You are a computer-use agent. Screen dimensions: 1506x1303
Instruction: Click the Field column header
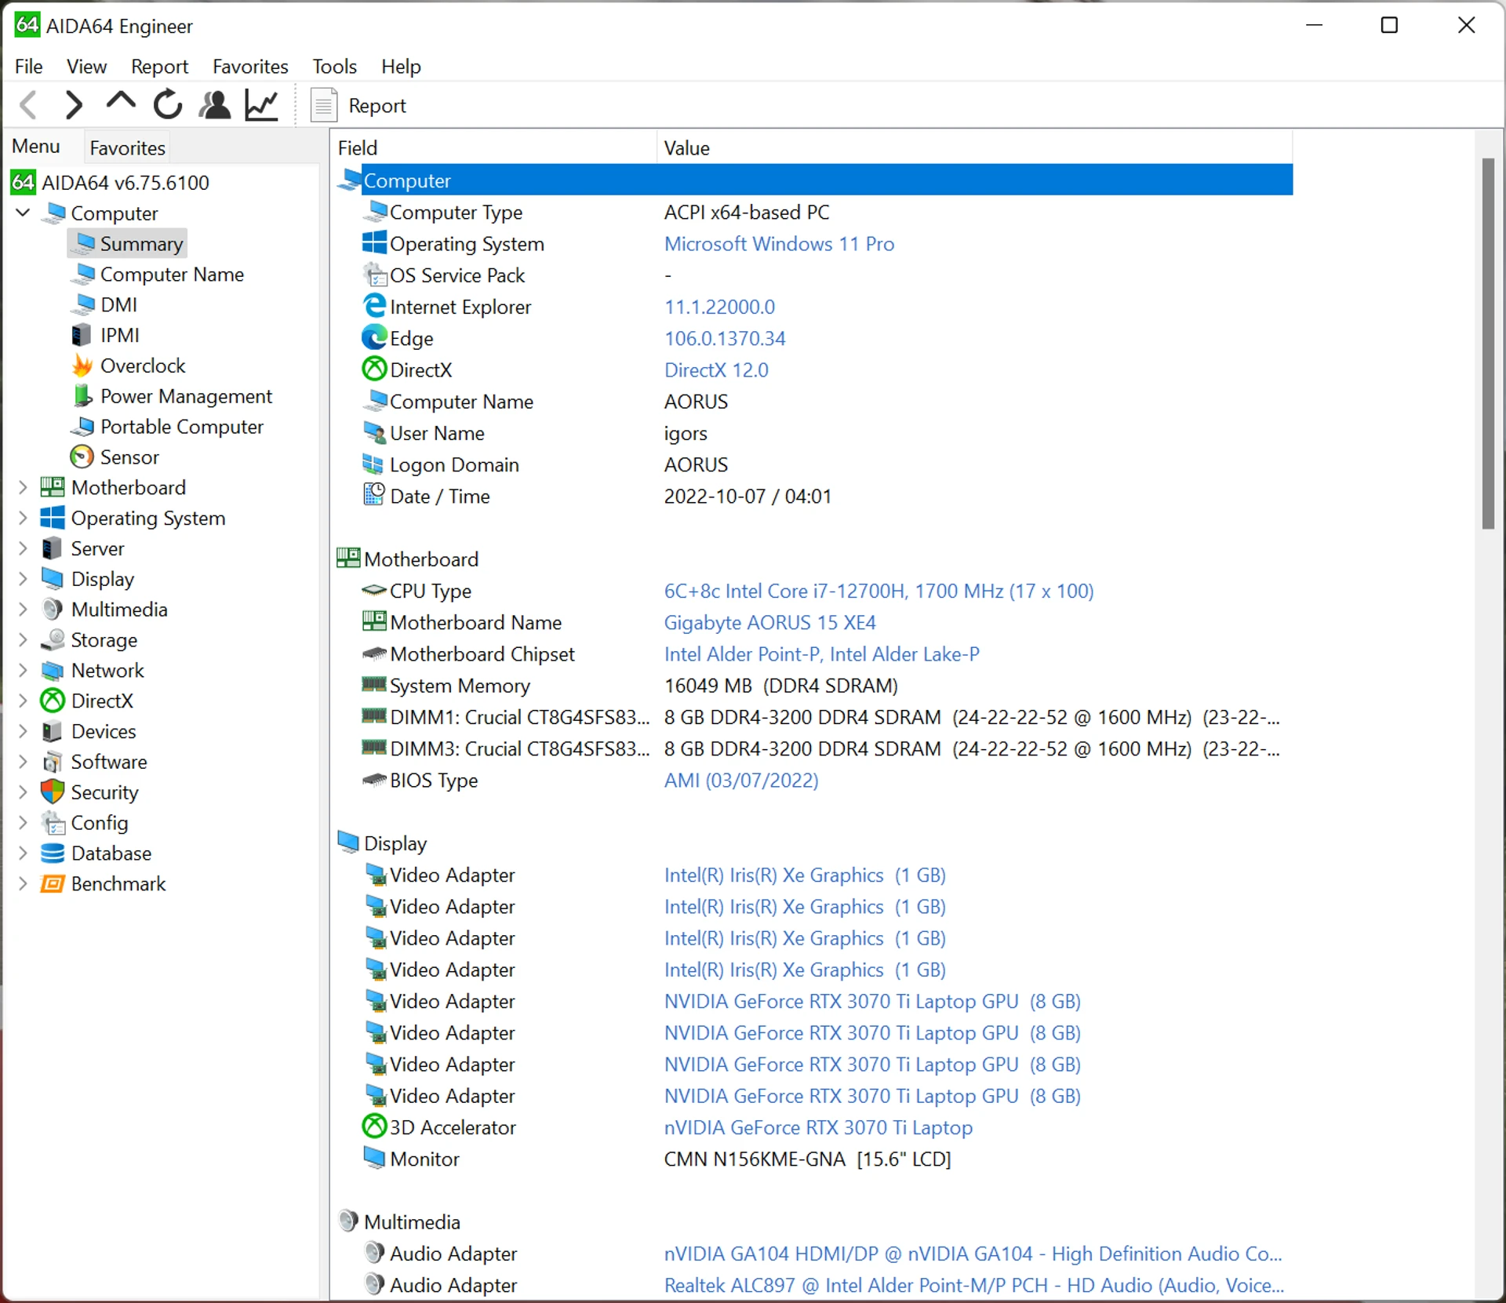(x=494, y=147)
